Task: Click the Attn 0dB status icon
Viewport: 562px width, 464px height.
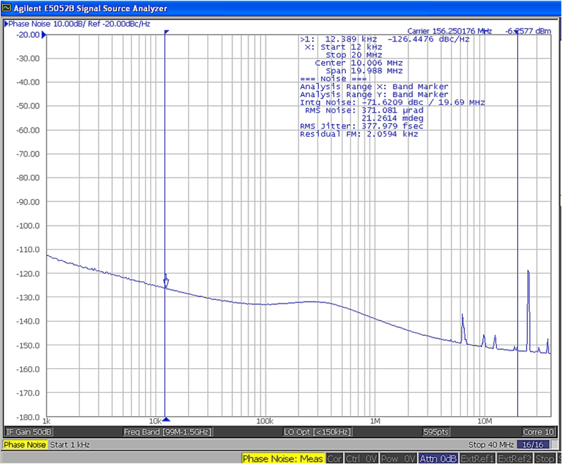Action: coord(438,458)
